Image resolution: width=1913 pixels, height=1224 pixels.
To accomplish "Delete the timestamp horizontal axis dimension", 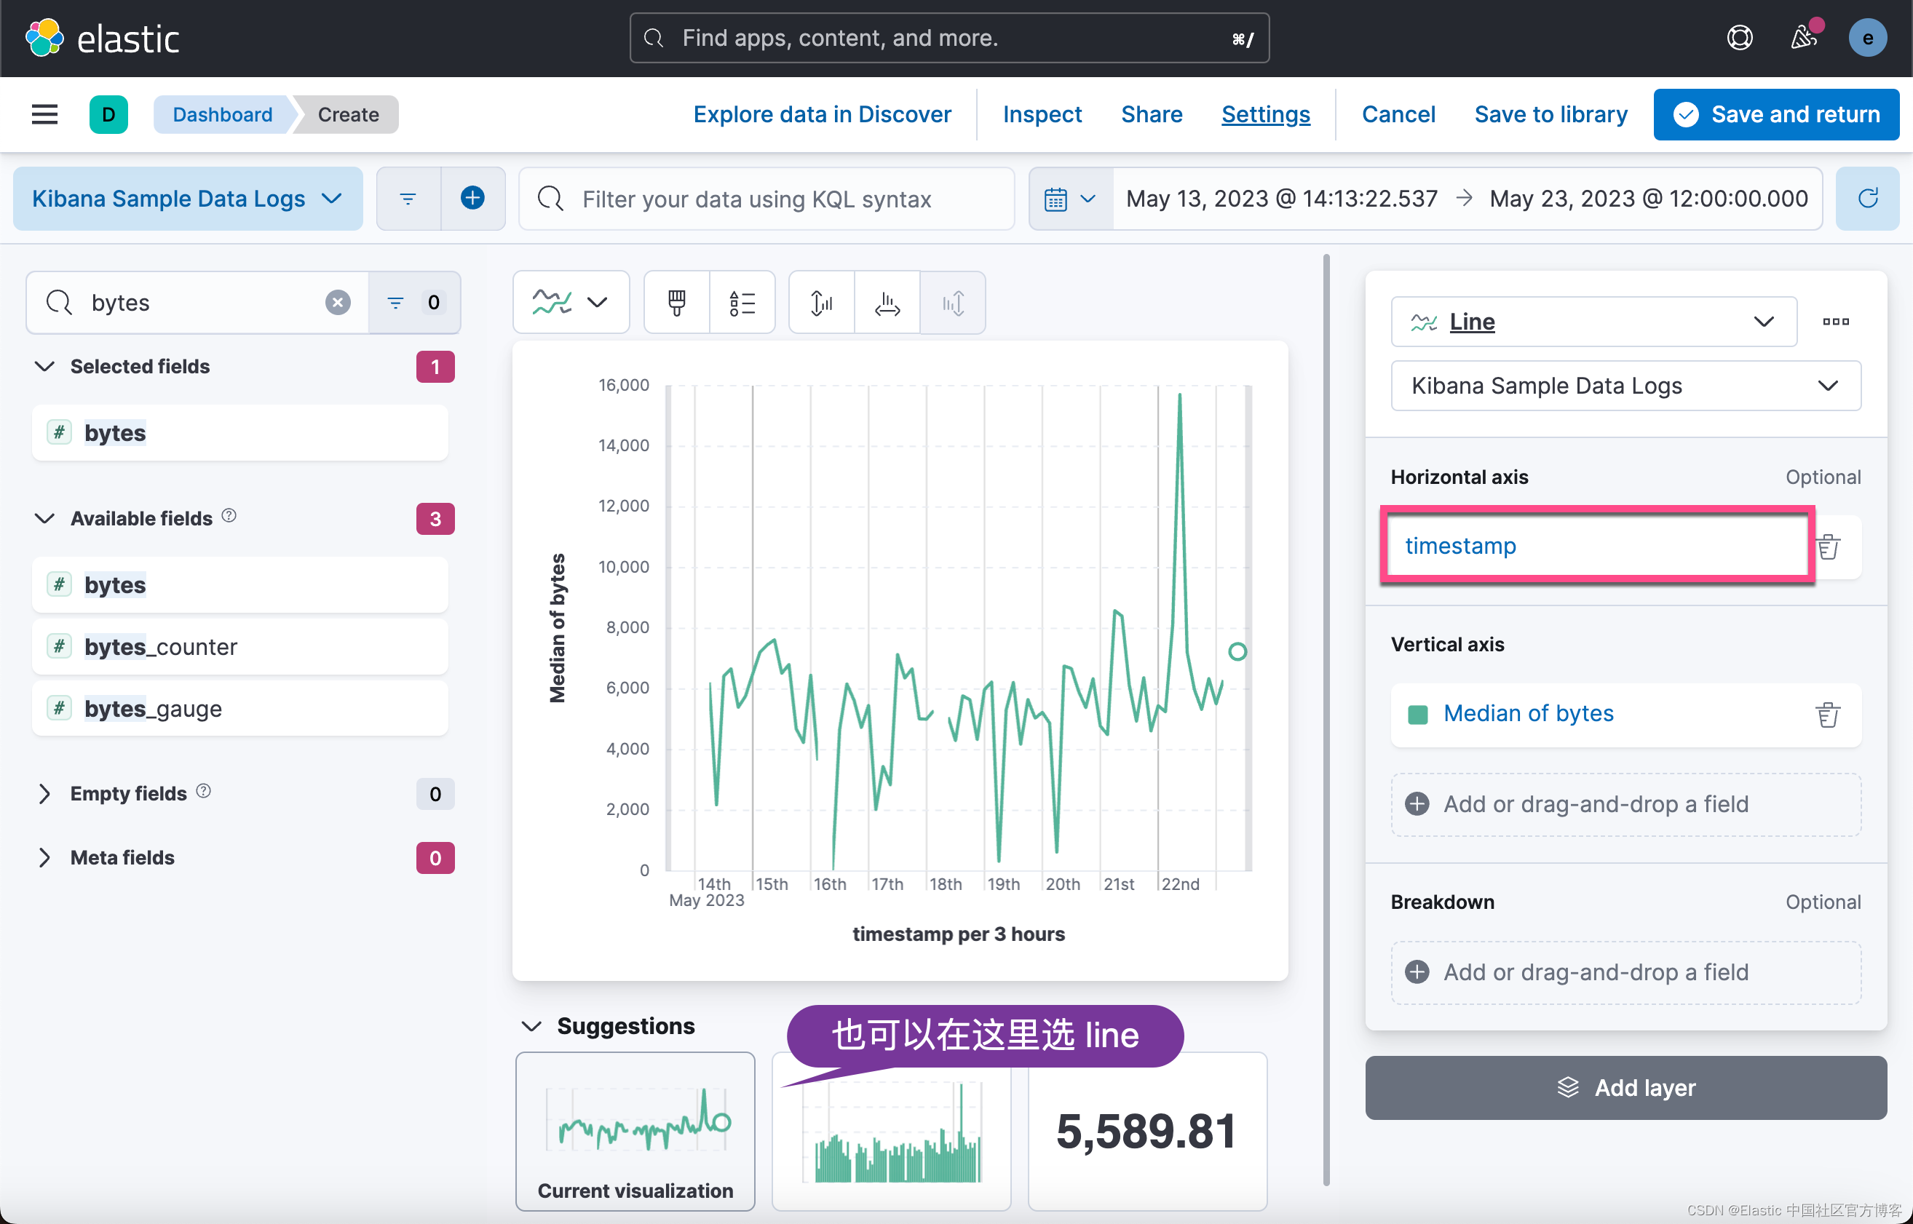I will click(x=1829, y=547).
